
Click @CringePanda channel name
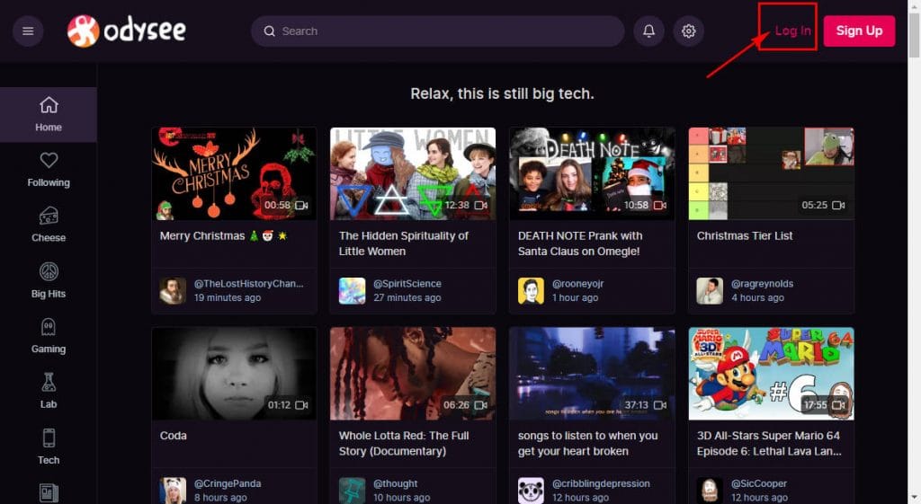(x=228, y=483)
